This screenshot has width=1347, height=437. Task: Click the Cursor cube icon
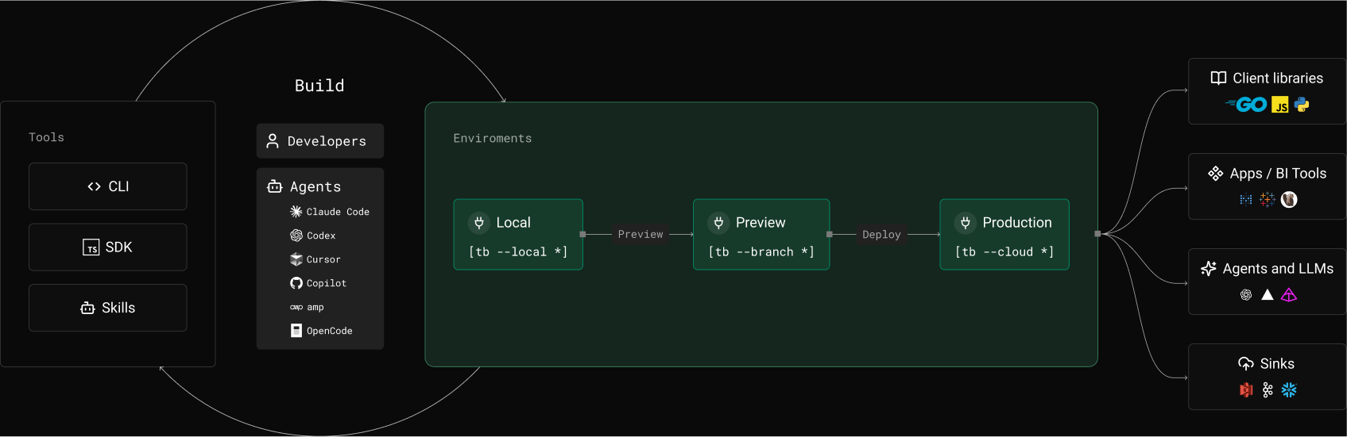point(296,259)
